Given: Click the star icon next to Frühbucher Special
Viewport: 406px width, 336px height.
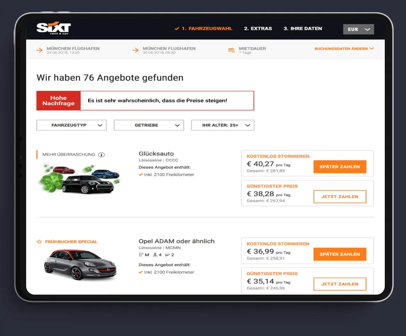Looking at the screenshot, I should click(39, 241).
